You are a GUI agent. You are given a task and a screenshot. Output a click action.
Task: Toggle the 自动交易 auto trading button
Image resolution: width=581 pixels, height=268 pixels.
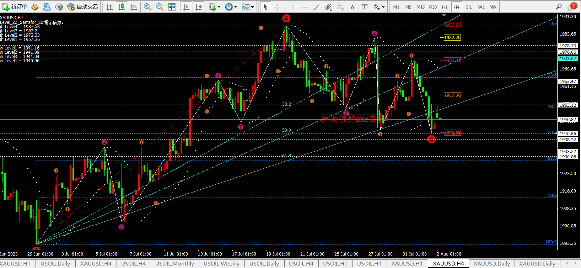click(82, 7)
